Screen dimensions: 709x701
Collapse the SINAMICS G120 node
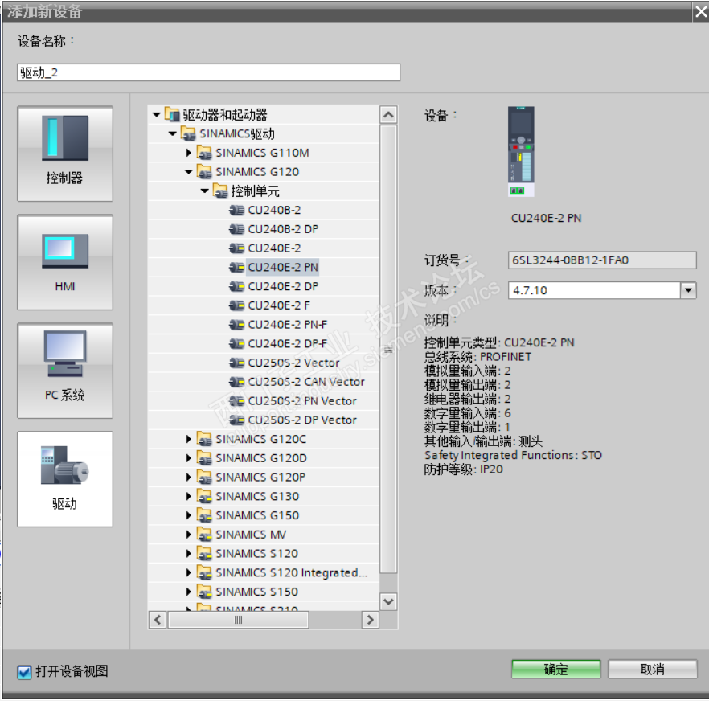[189, 172]
